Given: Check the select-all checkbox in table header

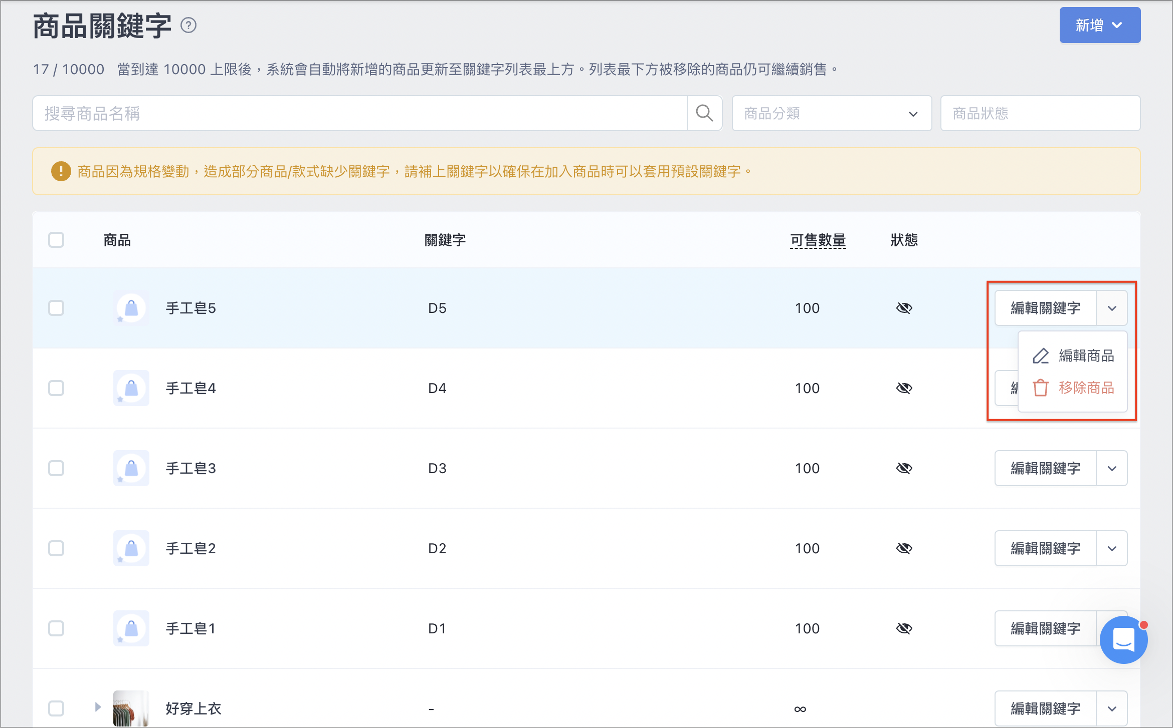Looking at the screenshot, I should coord(56,240).
